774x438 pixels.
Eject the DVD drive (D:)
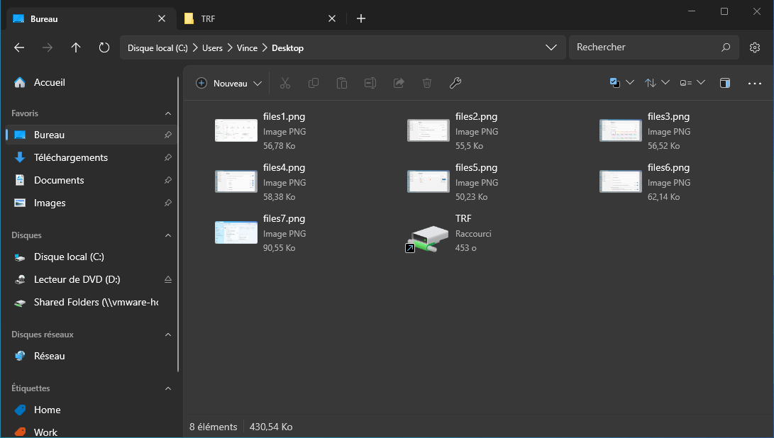[x=168, y=279]
